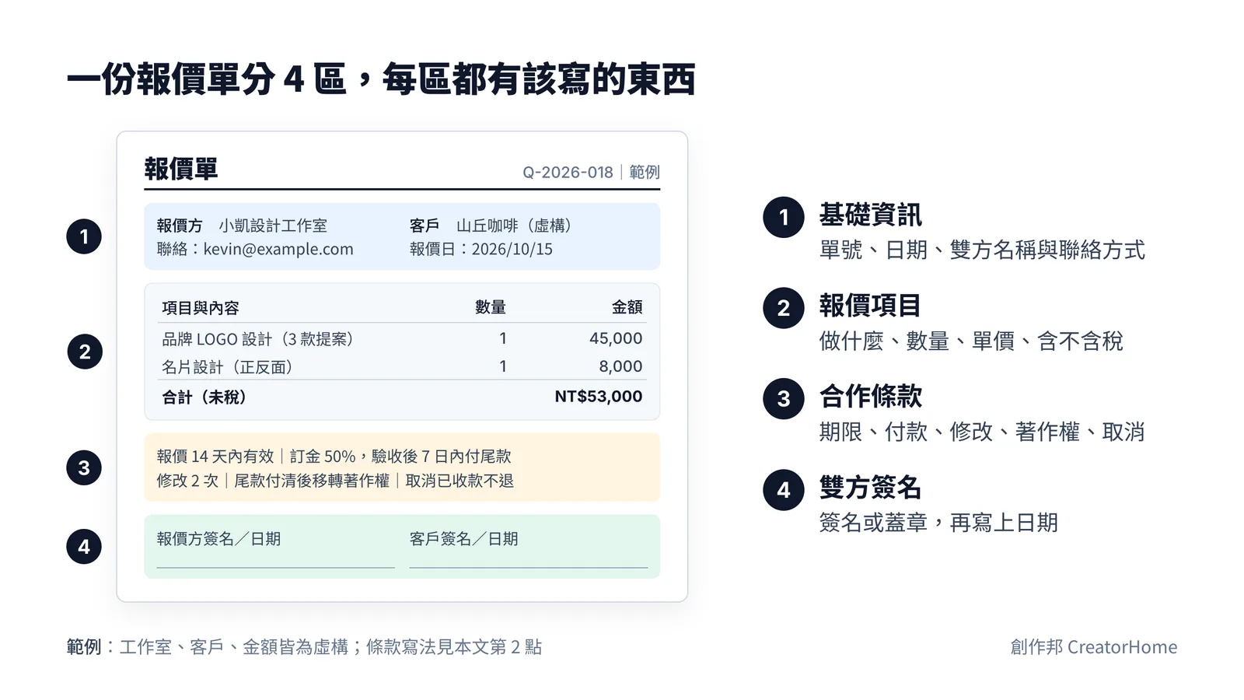Click number 1 circle next to 報價方 block
1244x700 pixels.
84,236
